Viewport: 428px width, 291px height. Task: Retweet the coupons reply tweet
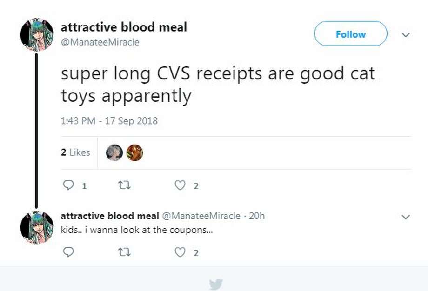124,252
